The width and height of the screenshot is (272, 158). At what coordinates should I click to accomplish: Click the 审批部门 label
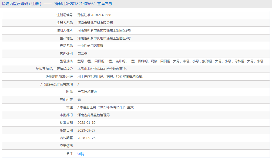pyautogui.click(x=66, y=115)
